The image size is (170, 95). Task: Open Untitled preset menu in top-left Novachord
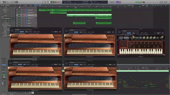(x=23, y=30)
